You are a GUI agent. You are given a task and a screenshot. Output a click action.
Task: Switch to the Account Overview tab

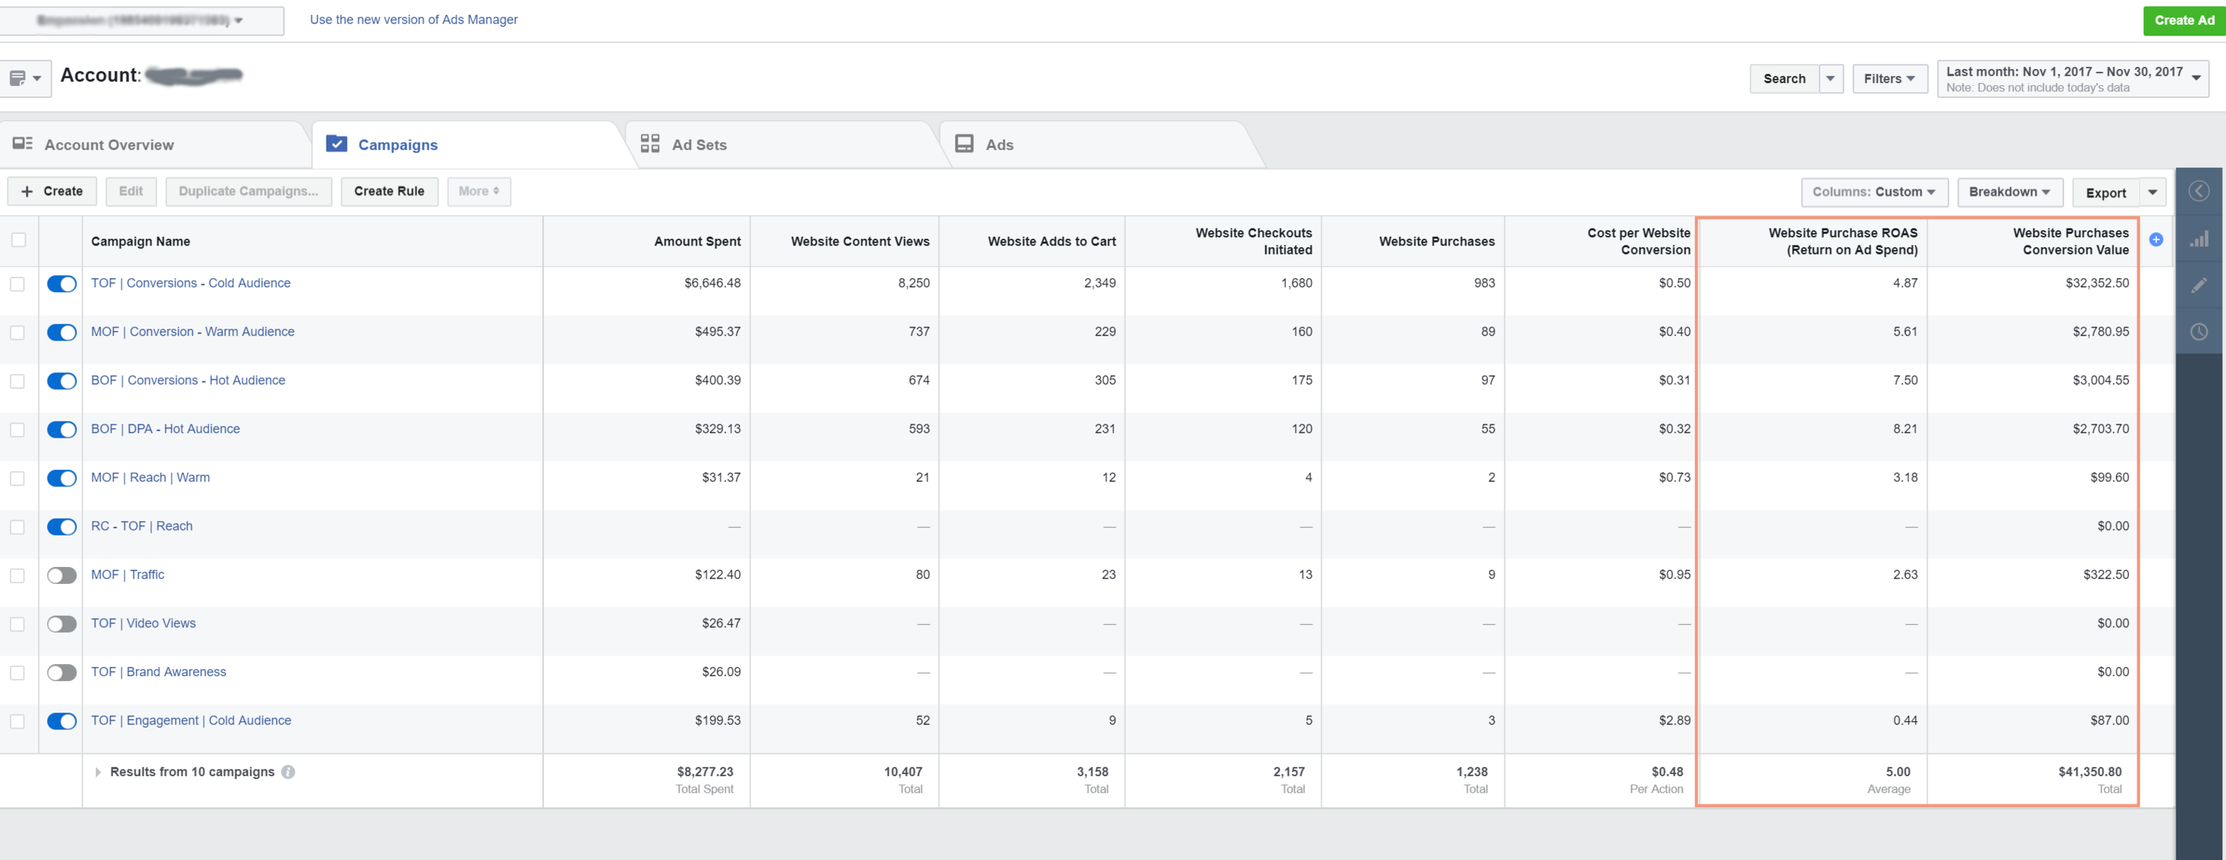pyautogui.click(x=109, y=145)
